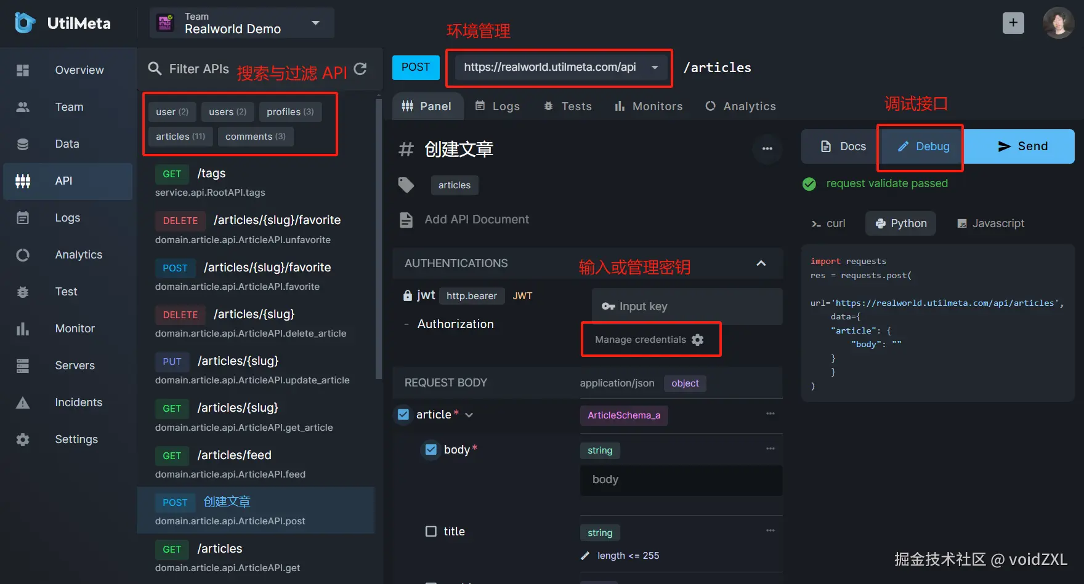Uncheck the article field checkbox

point(403,415)
